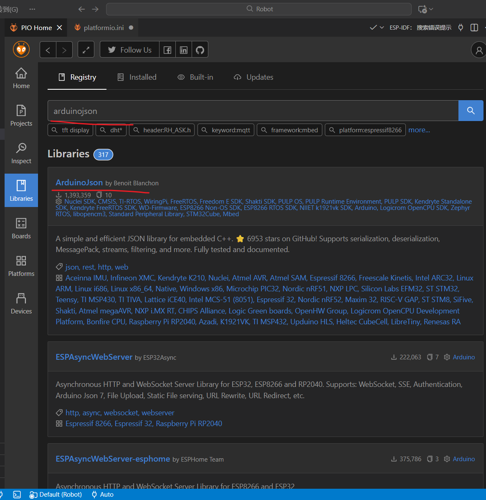This screenshot has height=500, width=486.
Task: Open the Platforms sidebar item
Action: [x=21, y=266]
